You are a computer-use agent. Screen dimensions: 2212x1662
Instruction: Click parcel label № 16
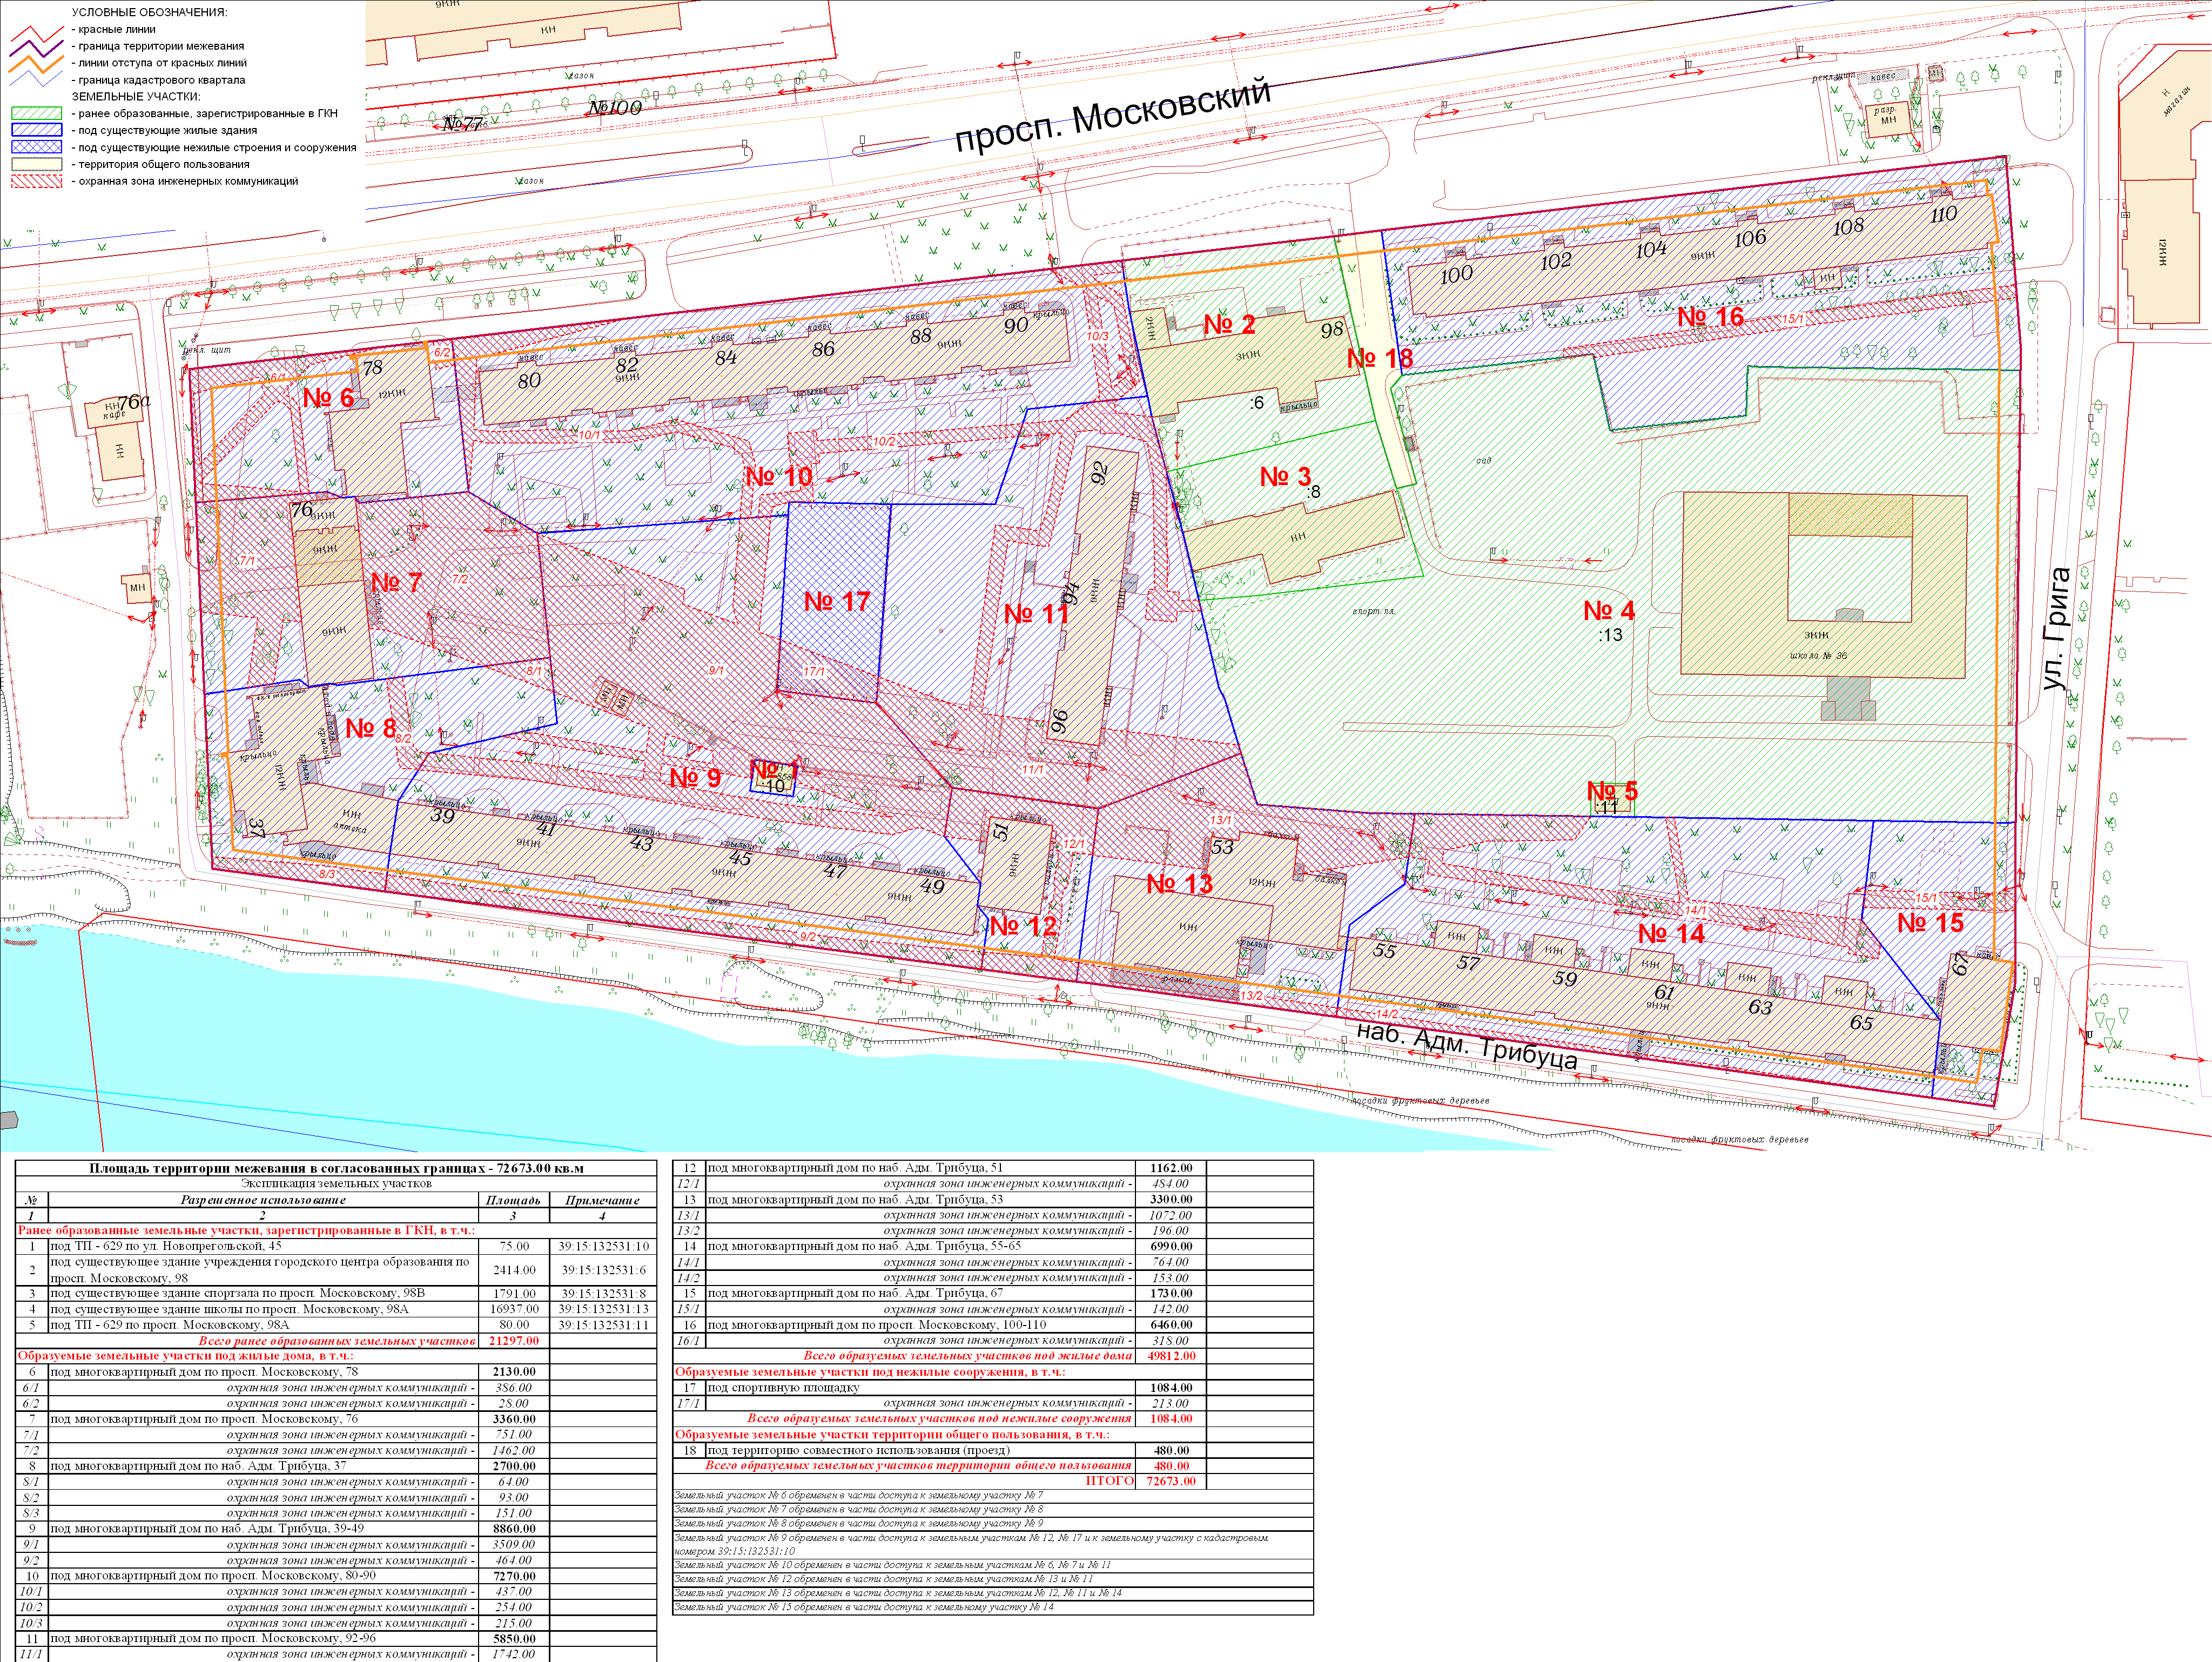1710,318
